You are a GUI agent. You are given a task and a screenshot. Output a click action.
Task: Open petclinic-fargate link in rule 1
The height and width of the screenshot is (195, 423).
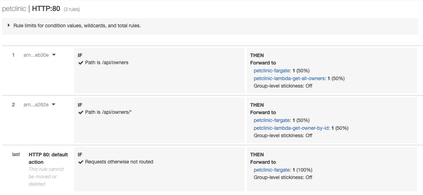coord(272,71)
